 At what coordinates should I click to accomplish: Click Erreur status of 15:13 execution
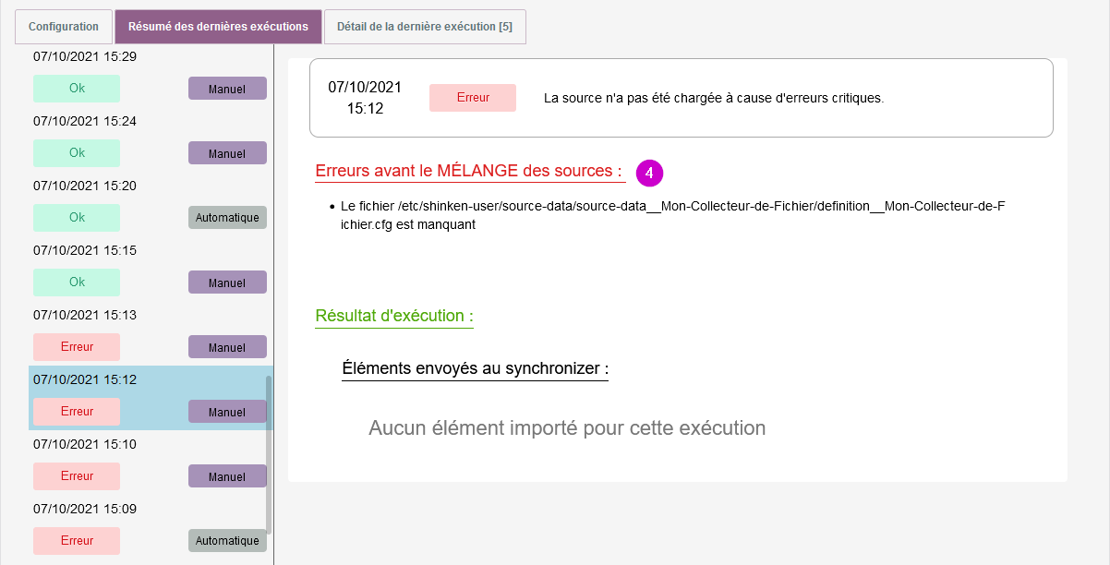tap(77, 347)
